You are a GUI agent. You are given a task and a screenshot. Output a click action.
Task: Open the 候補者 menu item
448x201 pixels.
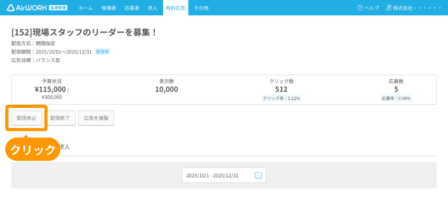(109, 8)
